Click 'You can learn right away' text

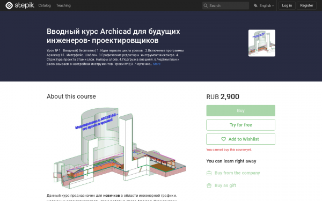[231, 161]
